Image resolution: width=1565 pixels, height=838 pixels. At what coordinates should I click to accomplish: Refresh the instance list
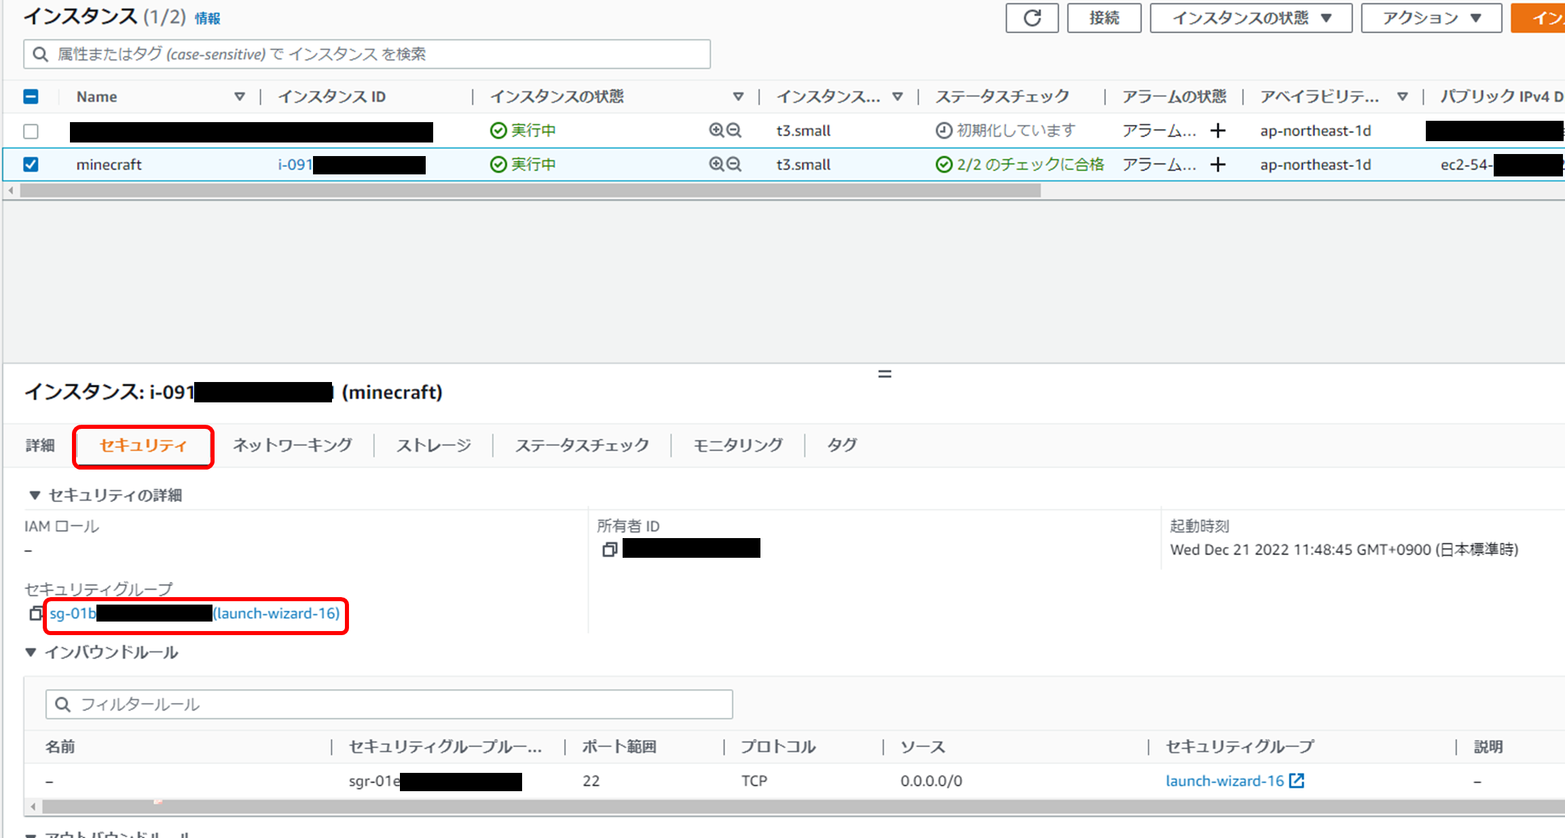pos(1031,18)
